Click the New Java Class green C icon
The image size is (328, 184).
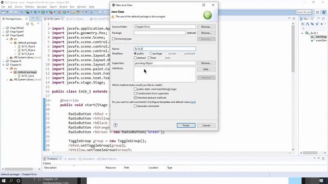(65, 12)
